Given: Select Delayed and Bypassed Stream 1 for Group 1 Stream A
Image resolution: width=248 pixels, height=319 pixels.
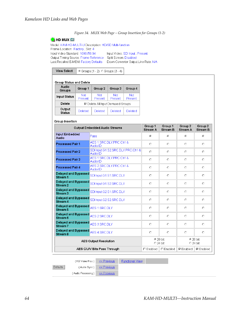Looking at the screenshot, I should coord(150,175).
